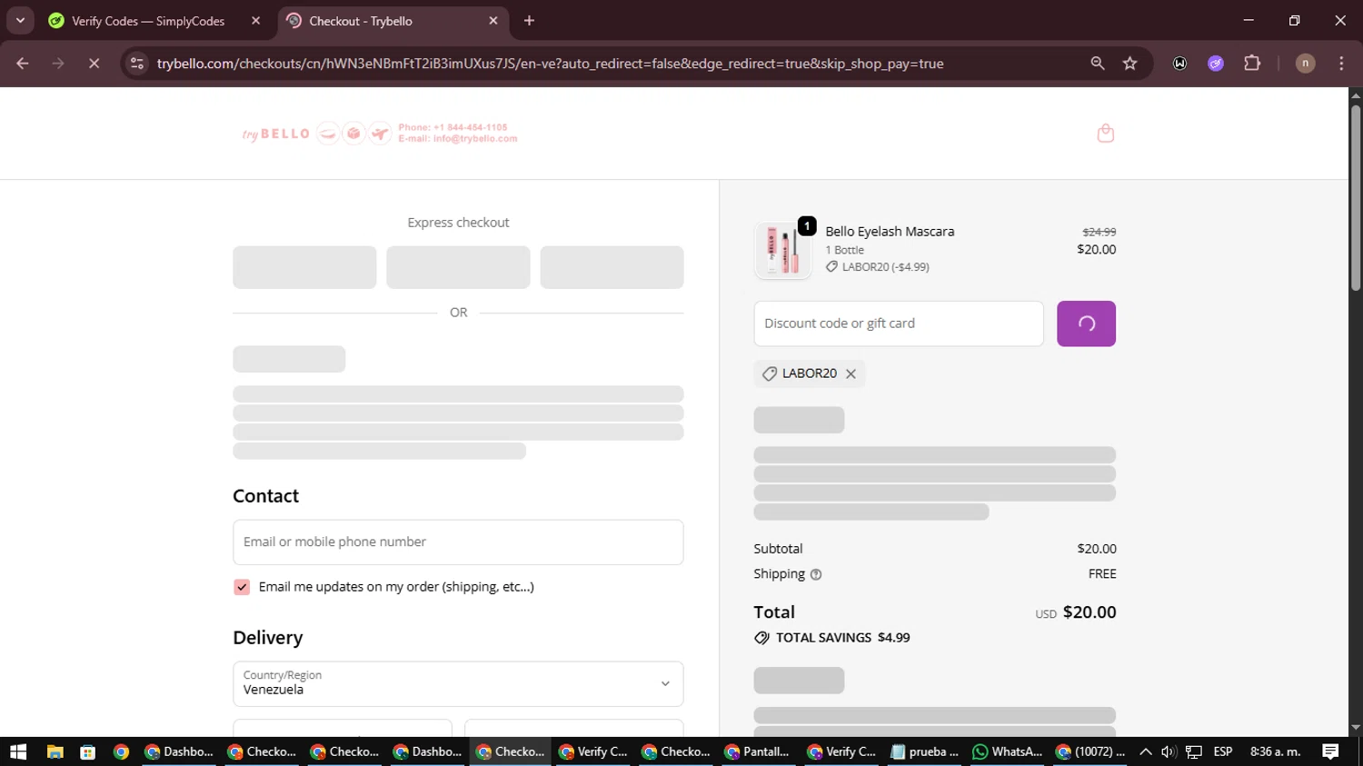Open the Chrome profile avatar
The width and height of the screenshot is (1363, 766).
click(1305, 64)
